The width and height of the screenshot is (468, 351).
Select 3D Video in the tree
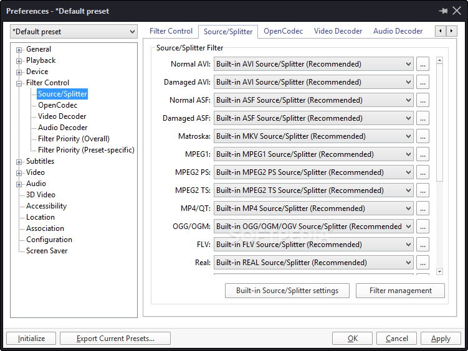[41, 195]
